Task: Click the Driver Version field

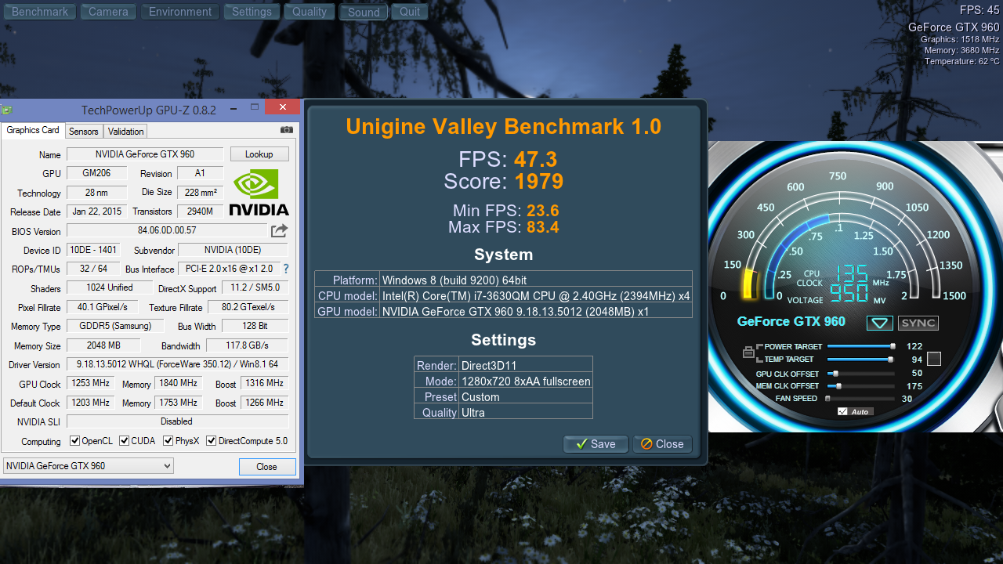Action: point(177,365)
